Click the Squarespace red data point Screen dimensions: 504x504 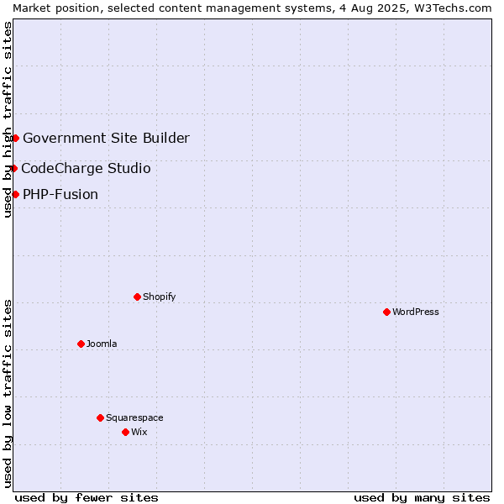[x=100, y=417]
